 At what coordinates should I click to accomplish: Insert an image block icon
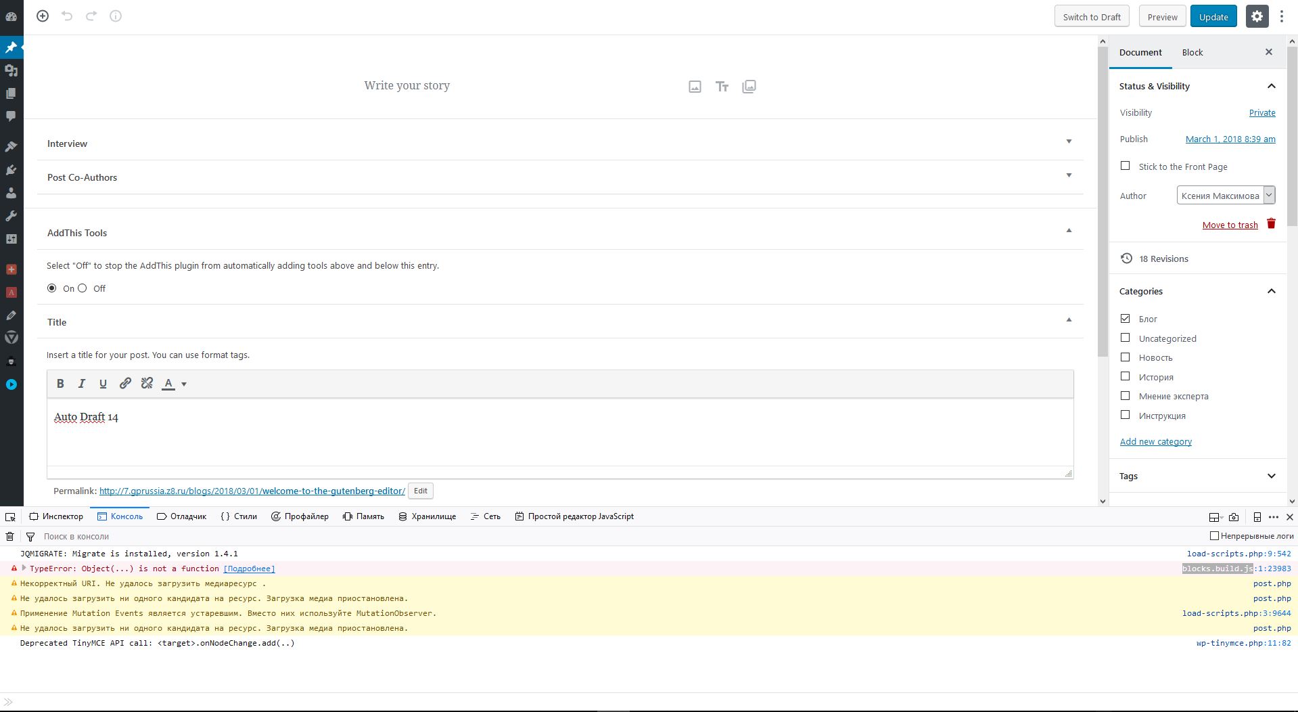point(695,87)
